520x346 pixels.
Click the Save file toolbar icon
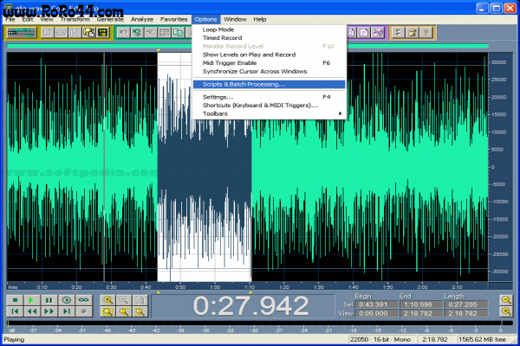(75, 33)
